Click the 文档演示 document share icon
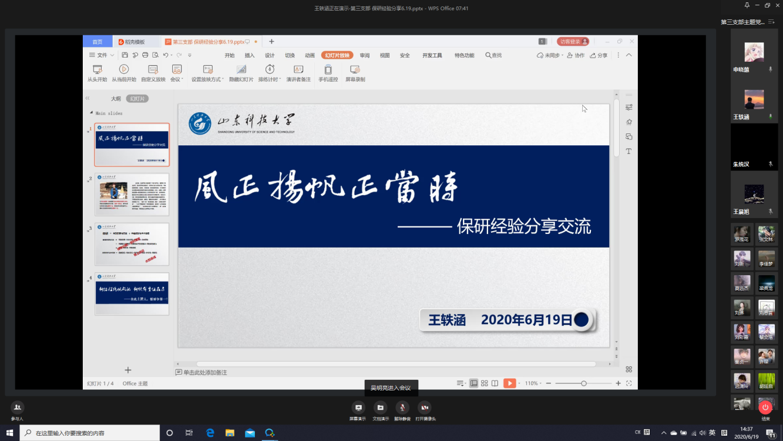This screenshot has width=783, height=441. coord(380,407)
